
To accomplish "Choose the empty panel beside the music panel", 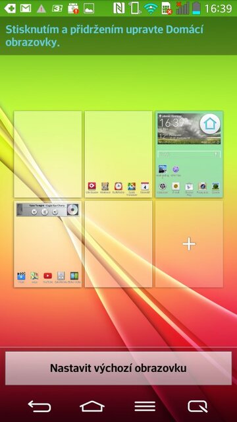I will [x=118, y=244].
